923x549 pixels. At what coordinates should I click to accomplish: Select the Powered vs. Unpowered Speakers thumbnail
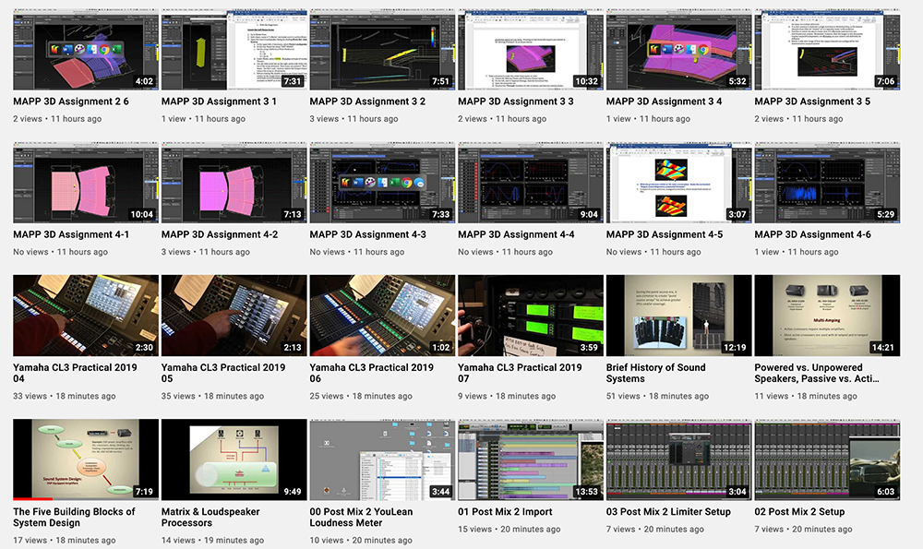click(827, 316)
